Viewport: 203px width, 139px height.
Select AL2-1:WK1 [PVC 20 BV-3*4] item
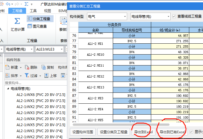coord(40,131)
